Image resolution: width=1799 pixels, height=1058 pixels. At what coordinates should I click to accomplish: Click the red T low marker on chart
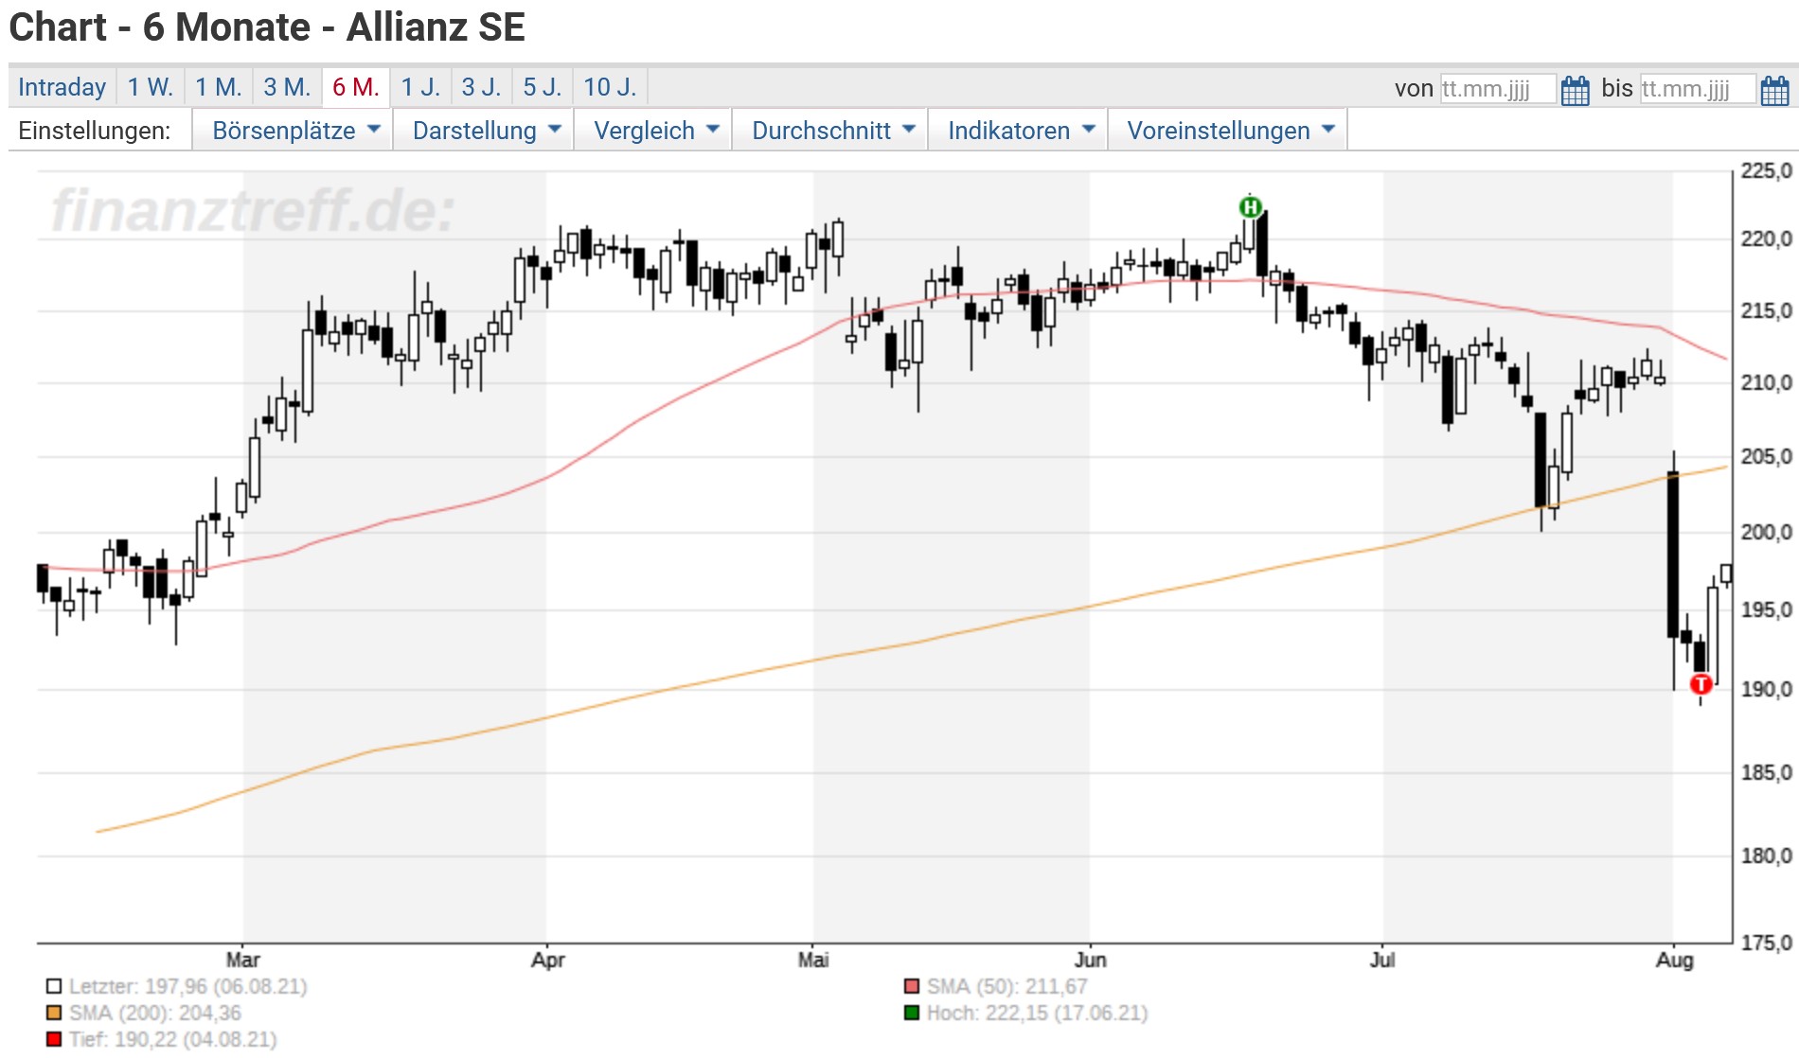pos(1701,683)
